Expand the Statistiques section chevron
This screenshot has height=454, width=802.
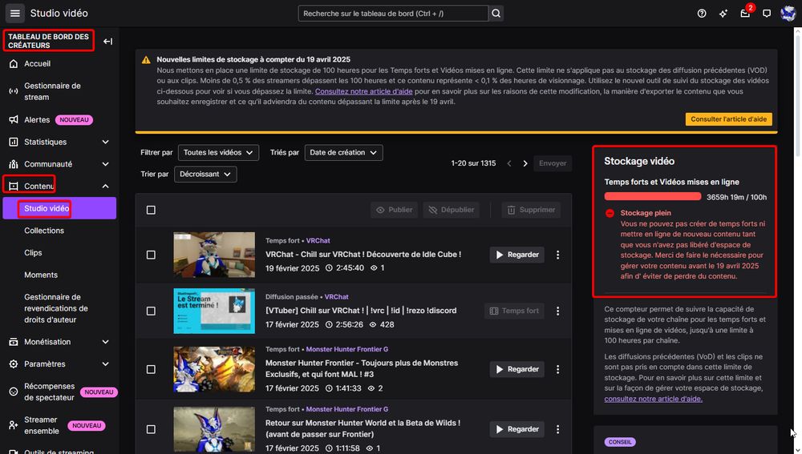[105, 142]
